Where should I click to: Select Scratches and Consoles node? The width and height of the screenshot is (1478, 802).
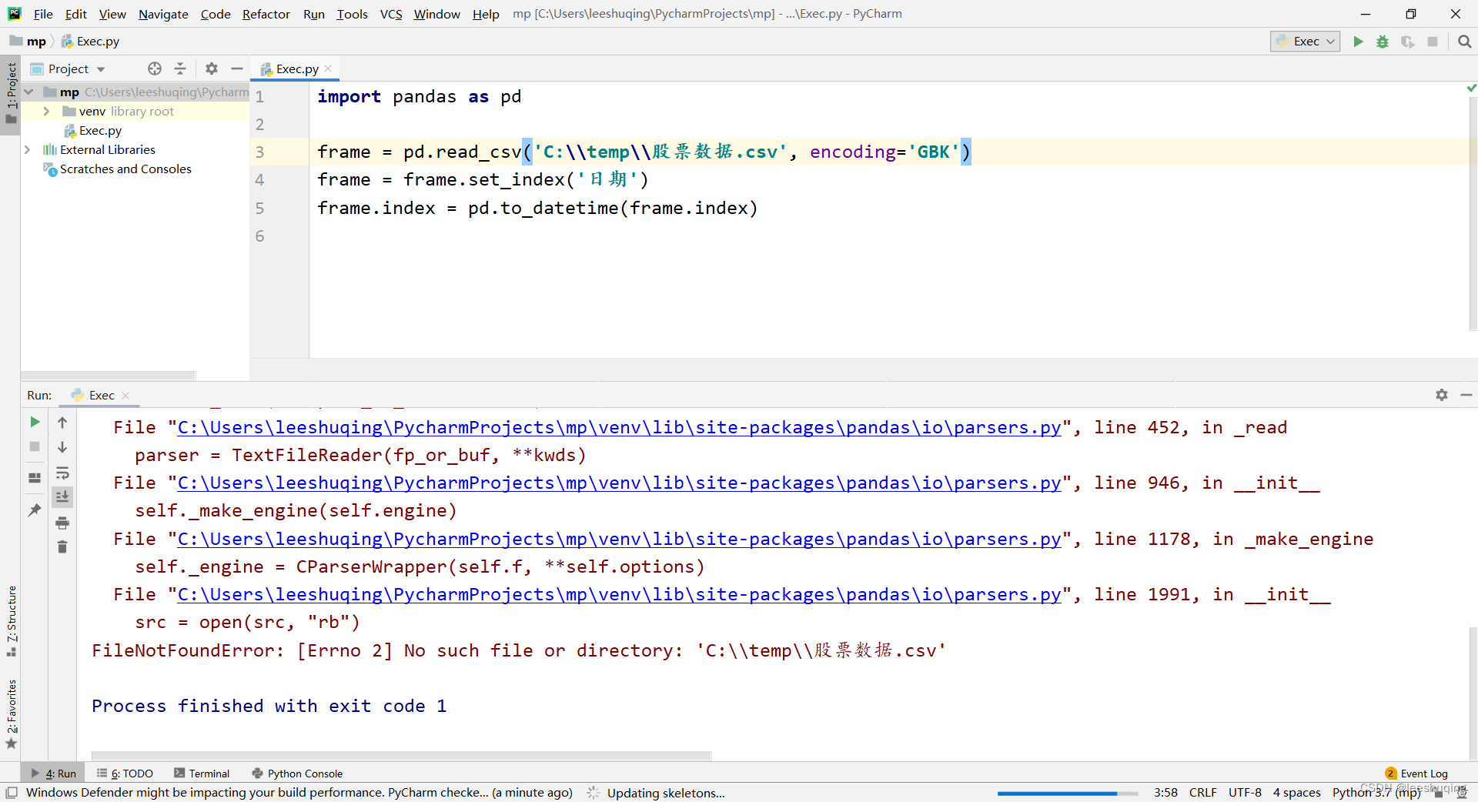pyautogui.click(x=118, y=169)
